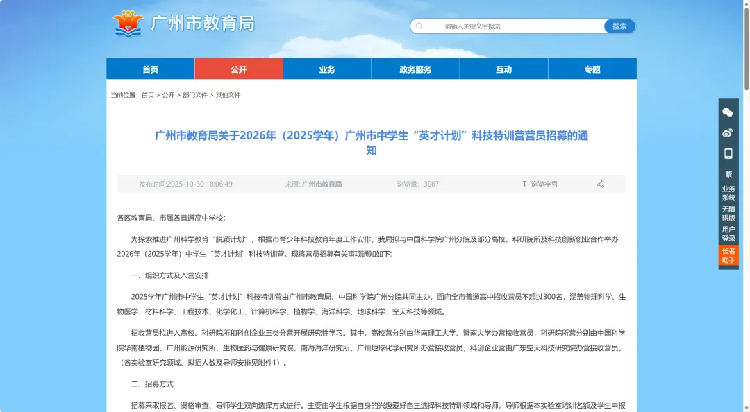The image size is (750, 412).
Task: Open the 专题 navigation menu
Action: (592, 69)
